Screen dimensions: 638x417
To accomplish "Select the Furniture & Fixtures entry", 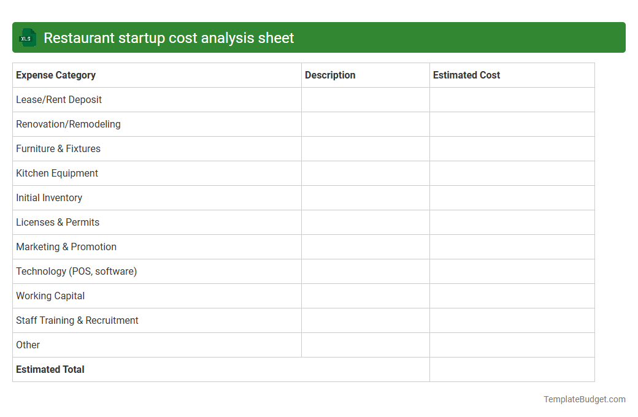I will (x=58, y=148).
